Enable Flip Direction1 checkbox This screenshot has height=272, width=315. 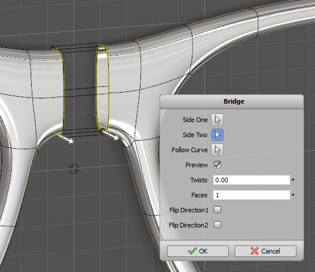217,210
